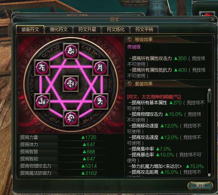The height and width of the screenshot is (195, 218).
Task: Open the 符文升星 tab
Action: [87, 29]
